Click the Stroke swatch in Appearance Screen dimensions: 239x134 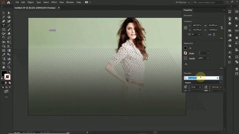(185, 53)
